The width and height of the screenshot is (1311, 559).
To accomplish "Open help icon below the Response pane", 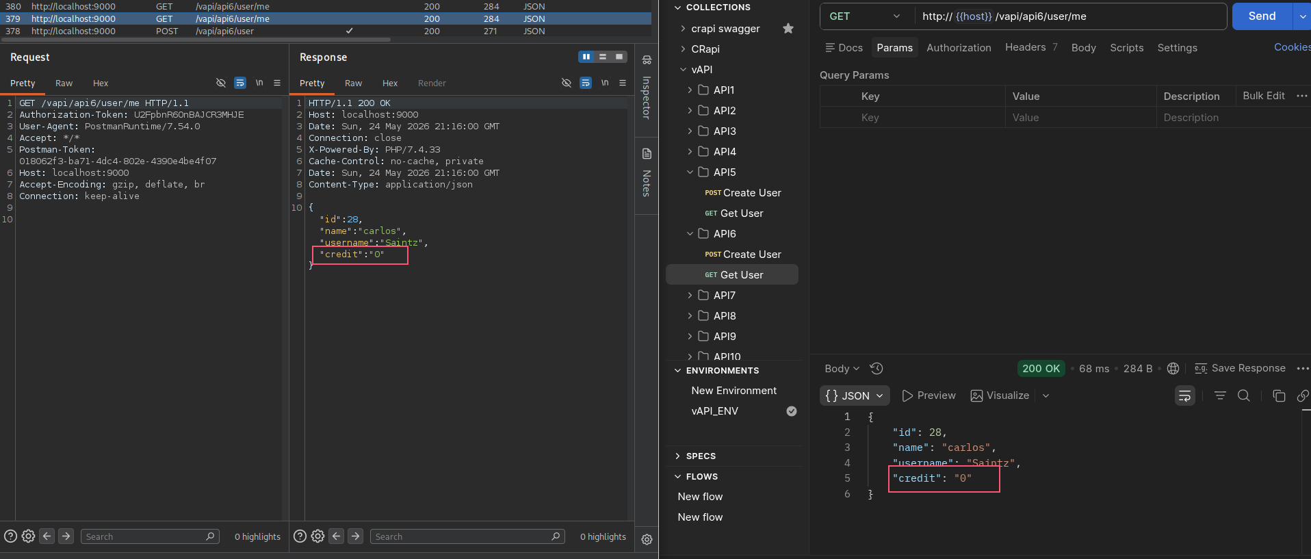I will click(x=300, y=536).
